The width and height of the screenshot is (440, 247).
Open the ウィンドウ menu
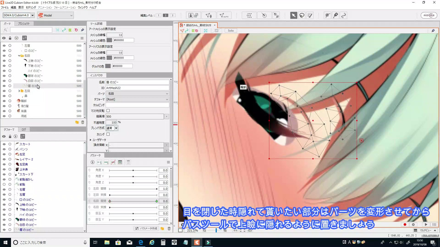pos(82,8)
